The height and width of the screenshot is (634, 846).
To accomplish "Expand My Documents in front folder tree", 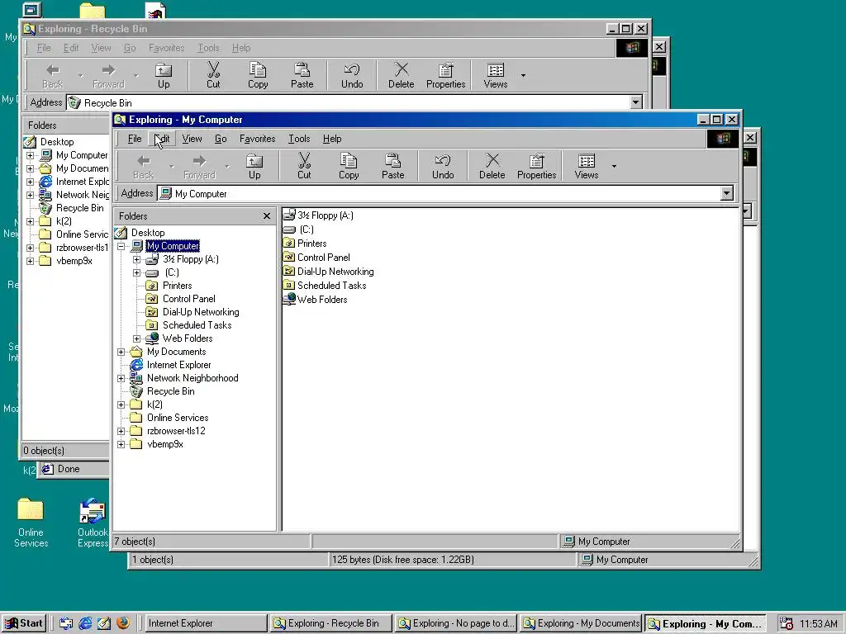I will [121, 352].
